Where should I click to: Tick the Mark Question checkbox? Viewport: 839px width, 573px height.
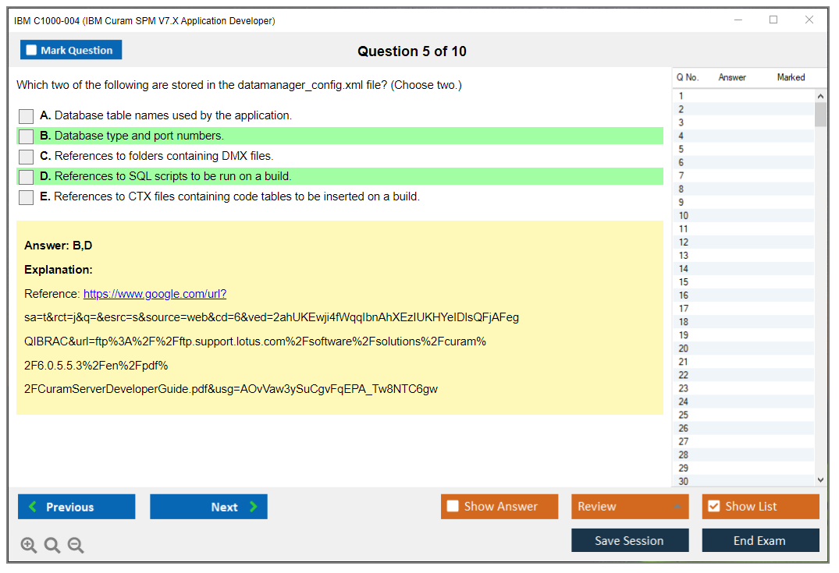(31, 50)
